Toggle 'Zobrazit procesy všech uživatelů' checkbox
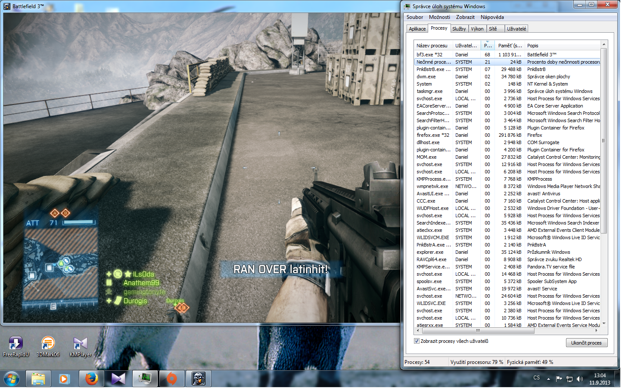 [x=417, y=341]
